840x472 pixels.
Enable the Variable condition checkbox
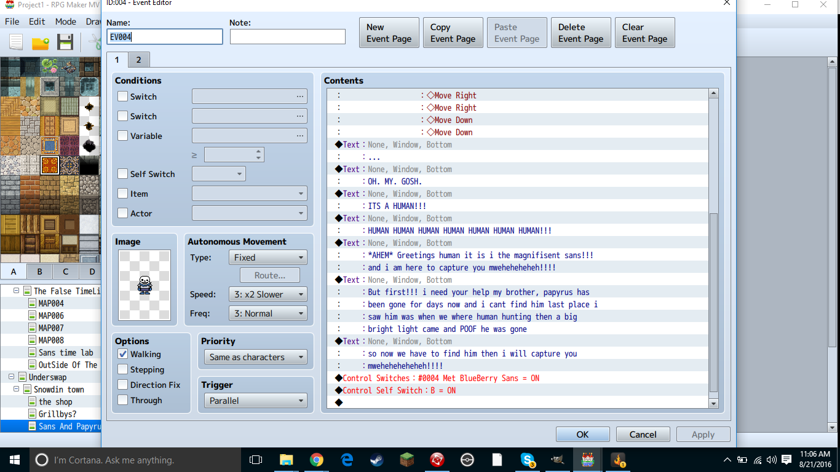coord(122,136)
